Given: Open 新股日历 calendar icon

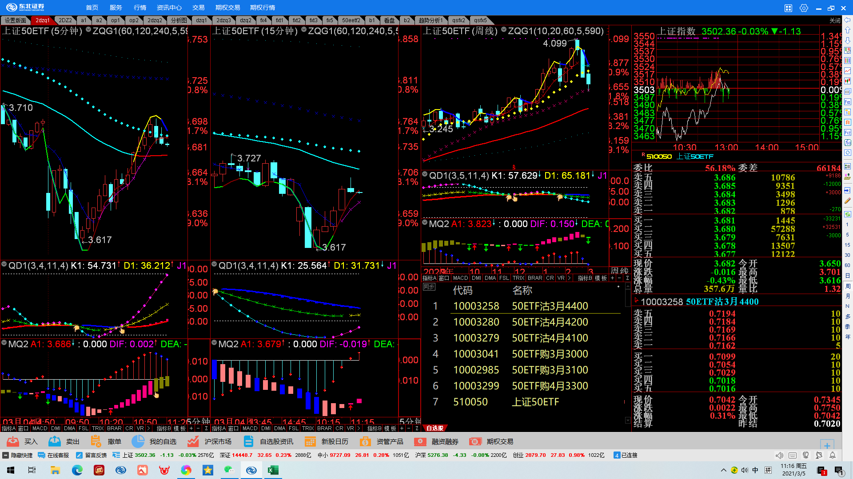Looking at the screenshot, I should pos(310,441).
